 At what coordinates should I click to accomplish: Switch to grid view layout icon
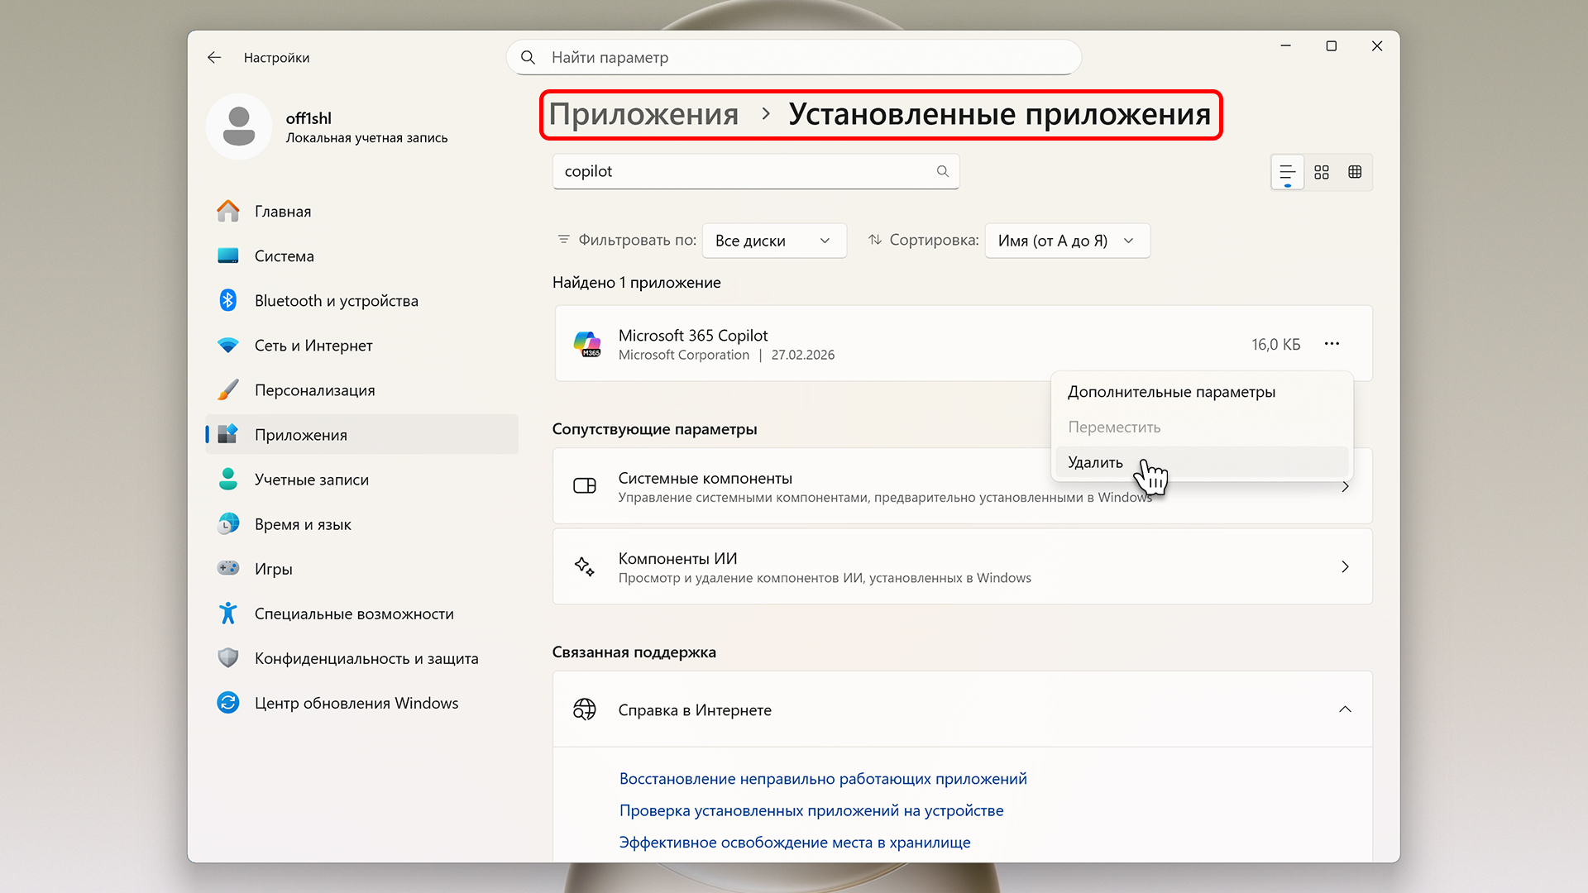pos(1322,172)
